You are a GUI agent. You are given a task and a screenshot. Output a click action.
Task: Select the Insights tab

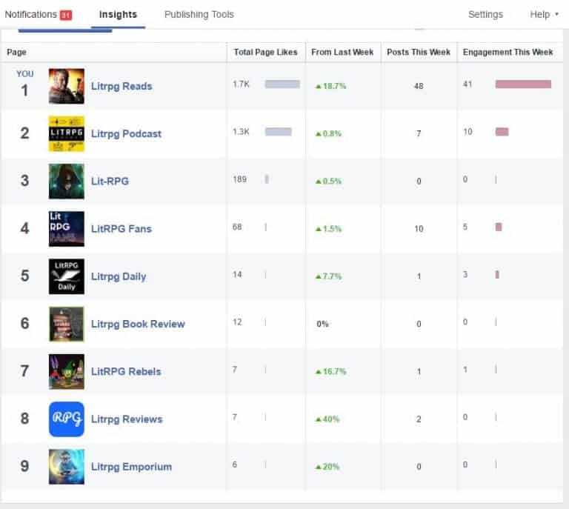118,14
